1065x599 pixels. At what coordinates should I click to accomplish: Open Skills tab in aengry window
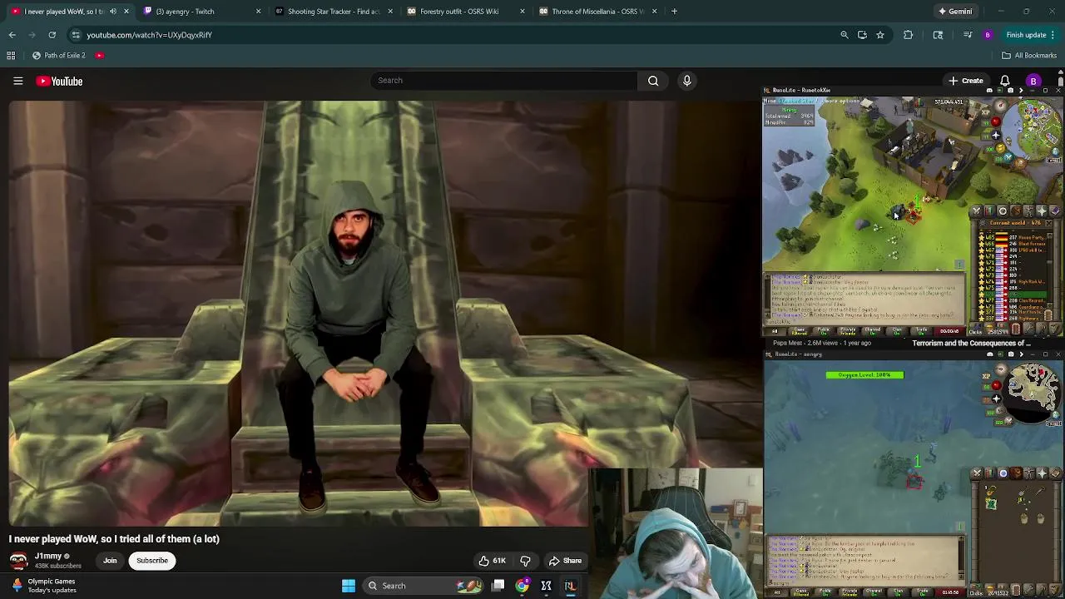990,473
